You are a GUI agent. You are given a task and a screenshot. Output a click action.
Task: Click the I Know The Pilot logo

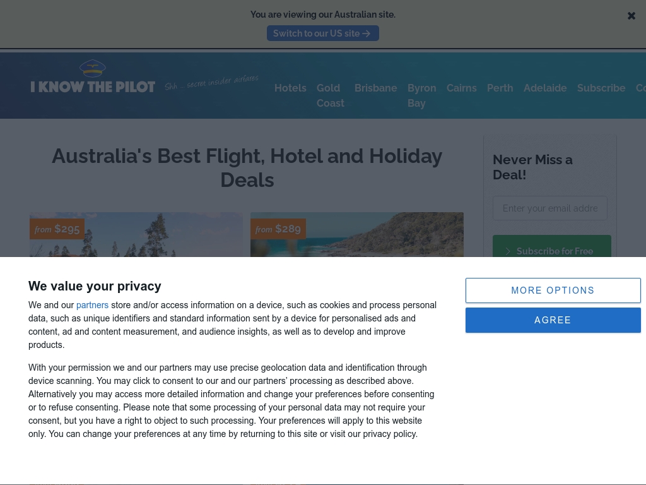click(93, 78)
